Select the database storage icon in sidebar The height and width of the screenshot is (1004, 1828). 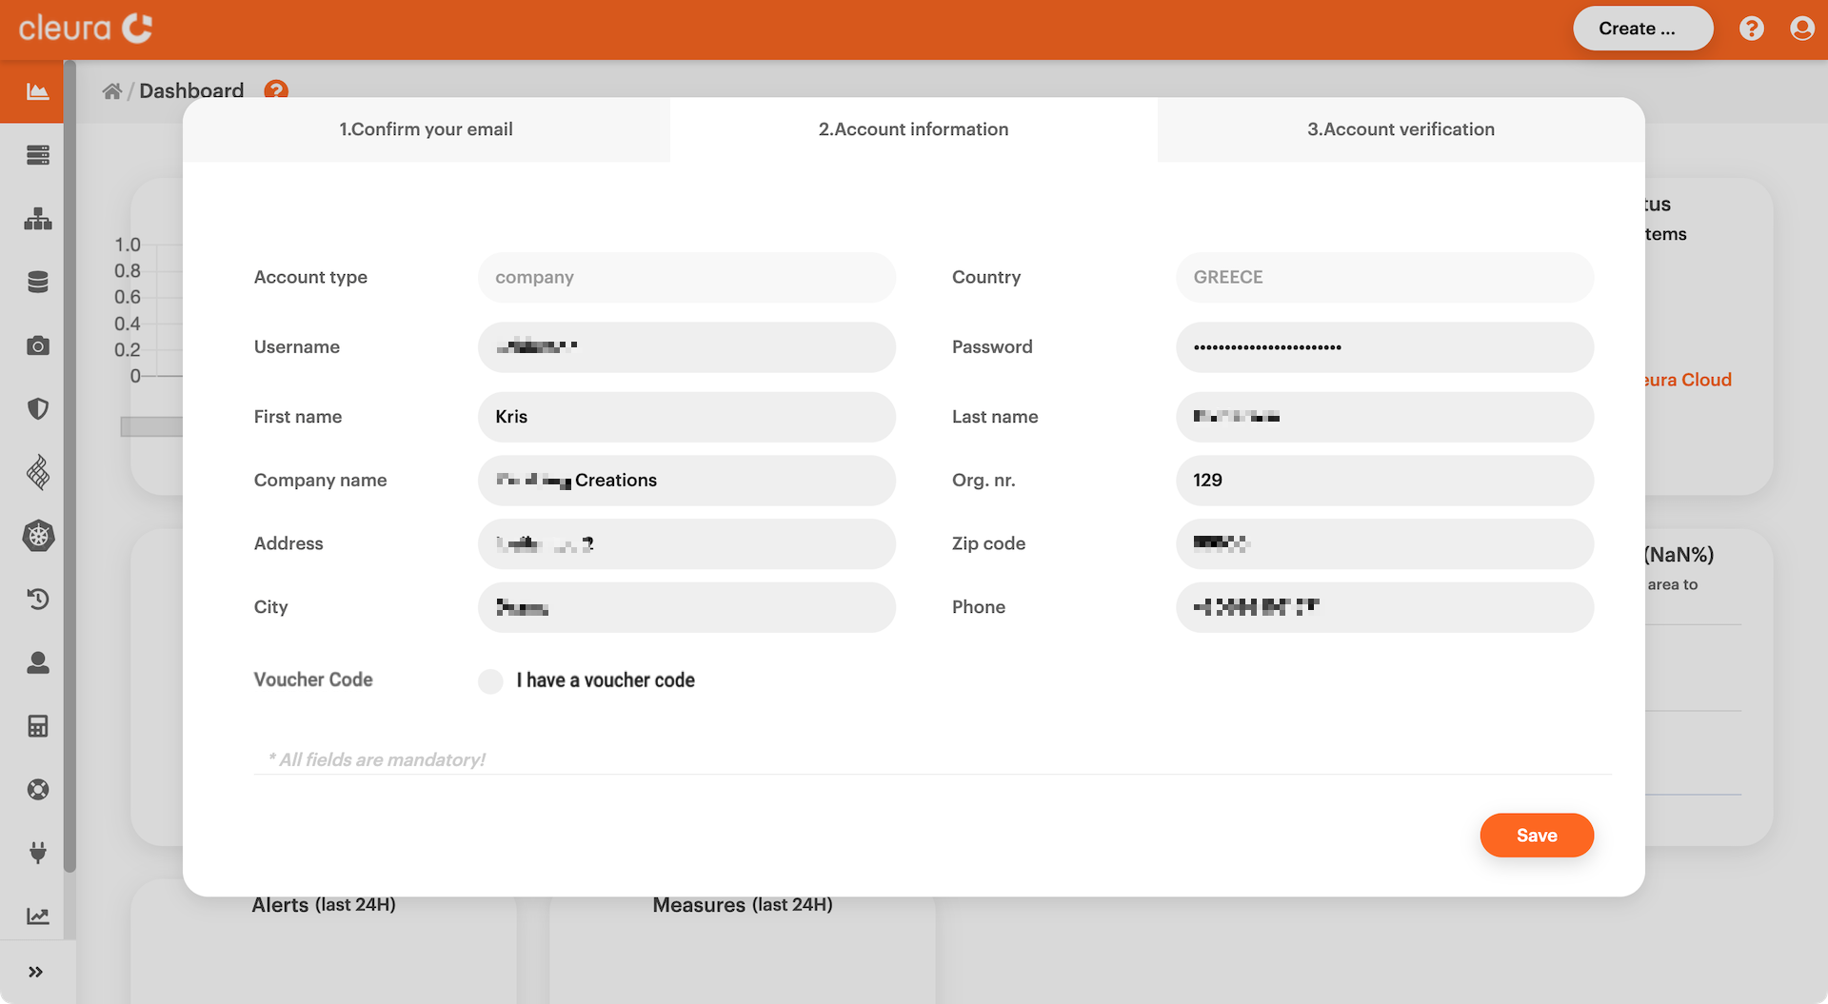[38, 282]
